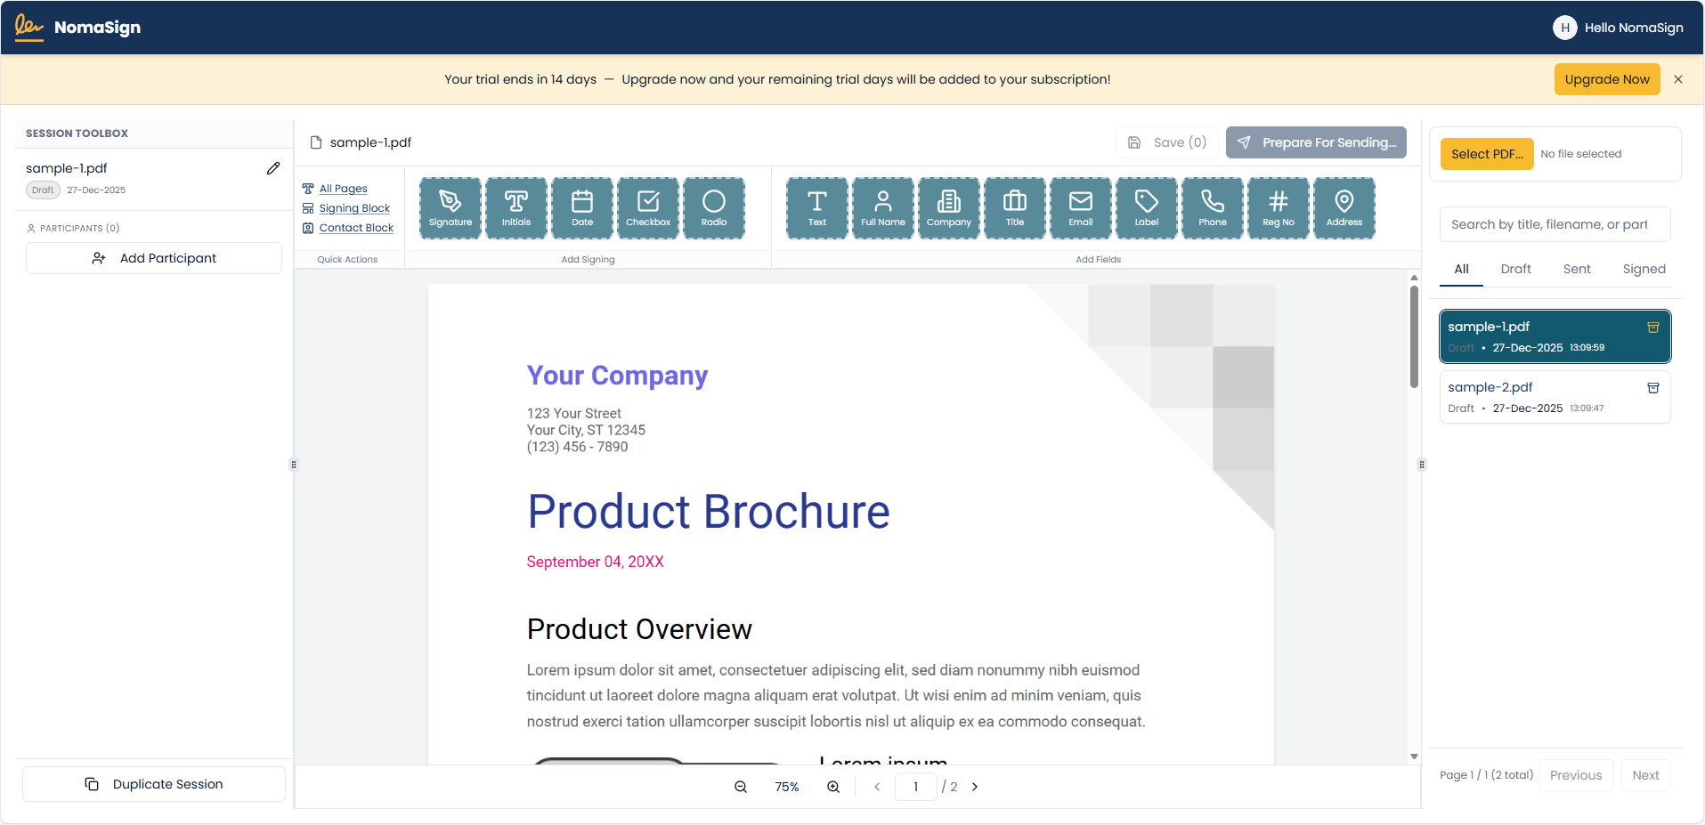Insert a Full Name field
This screenshot has width=1705, height=825.
(x=882, y=207)
